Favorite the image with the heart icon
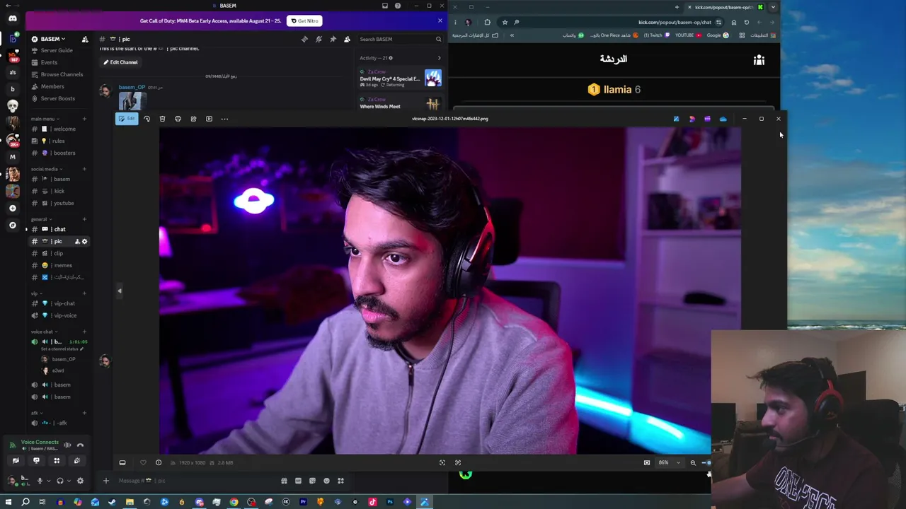 143,463
